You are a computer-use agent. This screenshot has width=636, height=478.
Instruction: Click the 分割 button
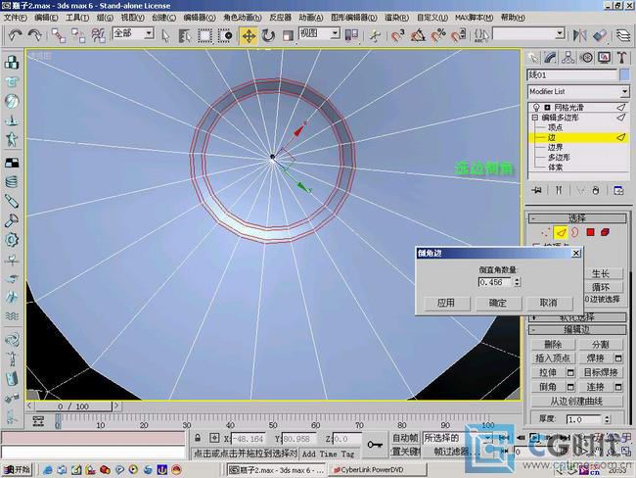(x=601, y=345)
